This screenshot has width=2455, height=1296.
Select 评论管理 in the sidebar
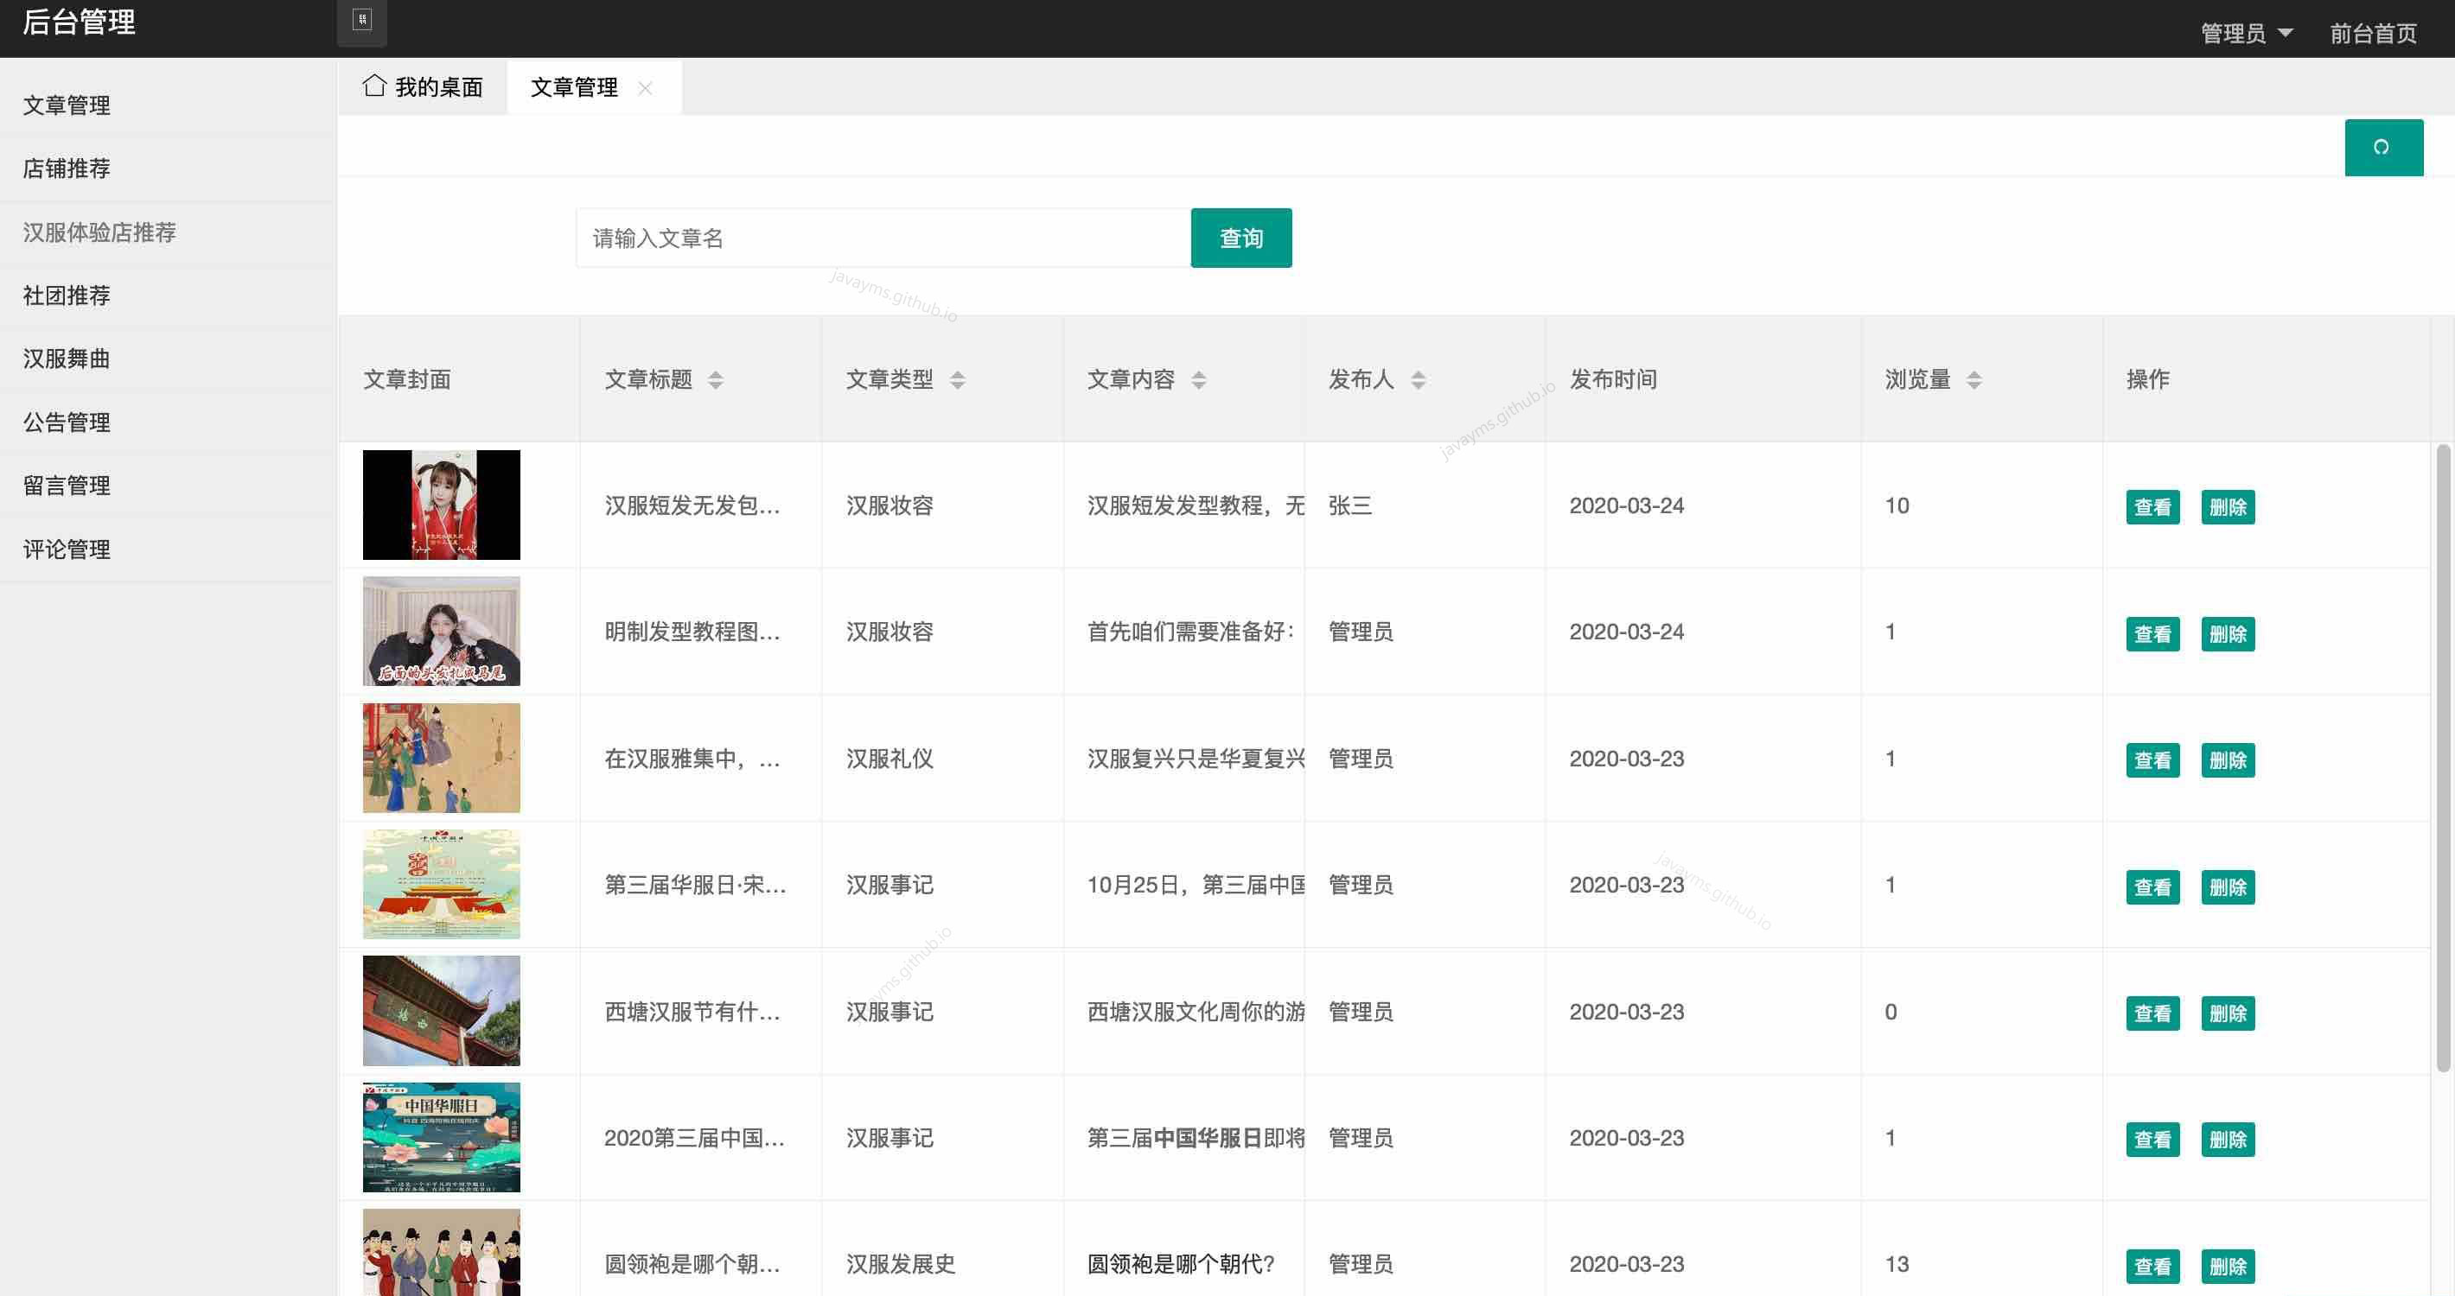(66, 549)
